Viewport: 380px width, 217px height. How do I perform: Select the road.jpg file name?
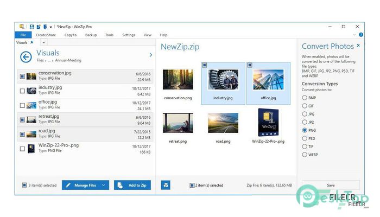[47, 131]
